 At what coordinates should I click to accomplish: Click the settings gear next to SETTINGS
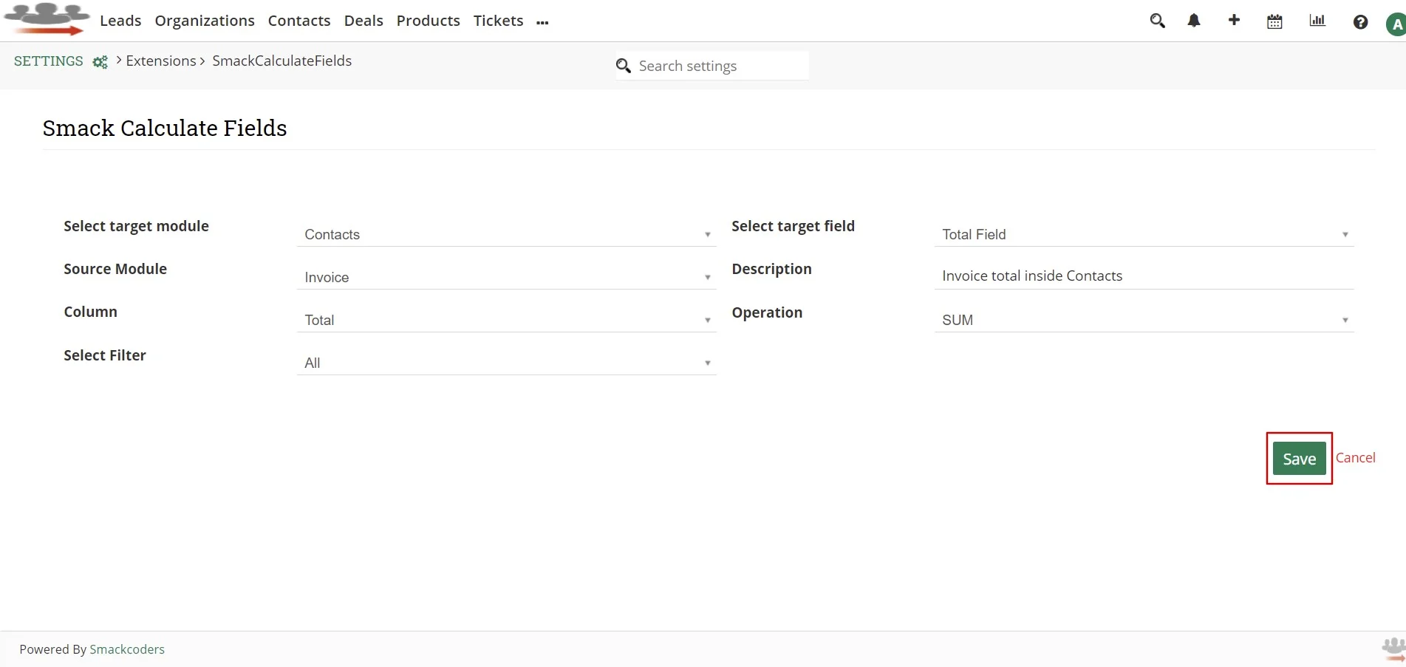[100, 62]
